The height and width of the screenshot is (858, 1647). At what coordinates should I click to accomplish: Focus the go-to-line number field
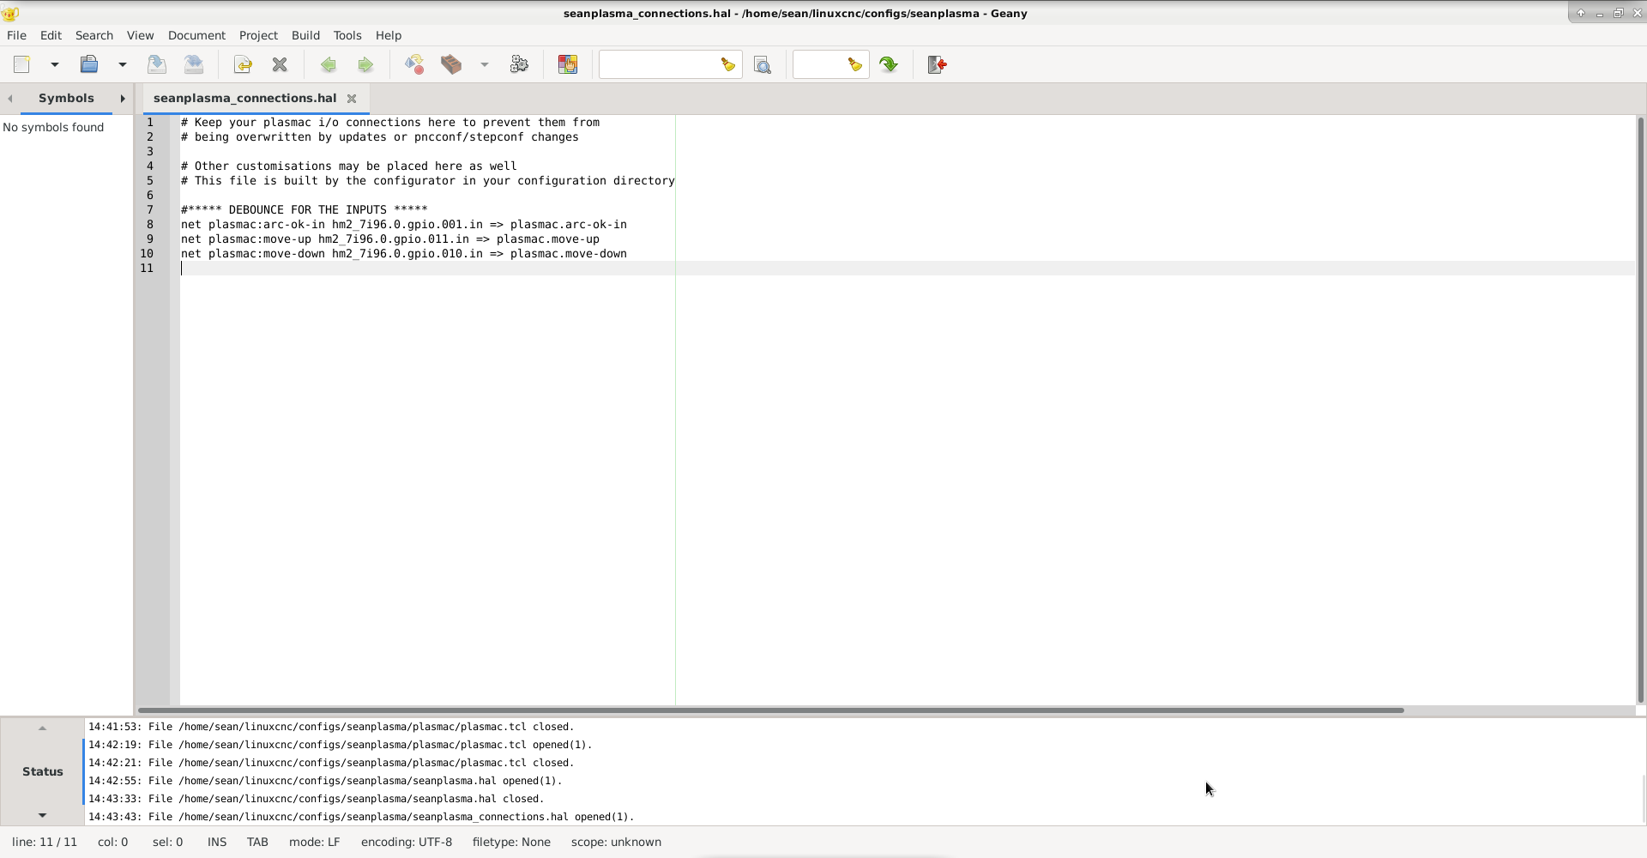tap(819, 64)
